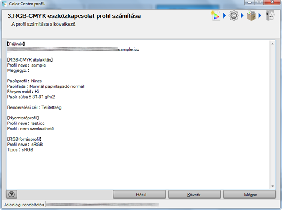Viewport: 282px width, 210px height.
Task: Click the 'Papírprofil : Nincs' line
Action: coord(25,81)
